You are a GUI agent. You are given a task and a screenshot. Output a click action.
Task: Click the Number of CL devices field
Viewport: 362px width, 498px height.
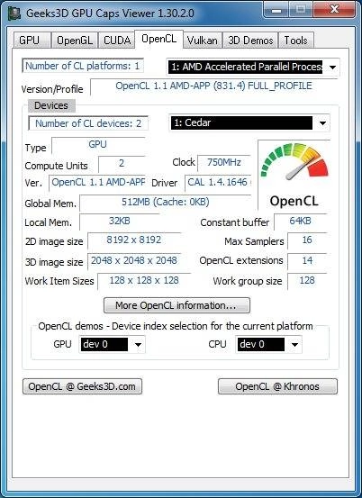tap(88, 123)
